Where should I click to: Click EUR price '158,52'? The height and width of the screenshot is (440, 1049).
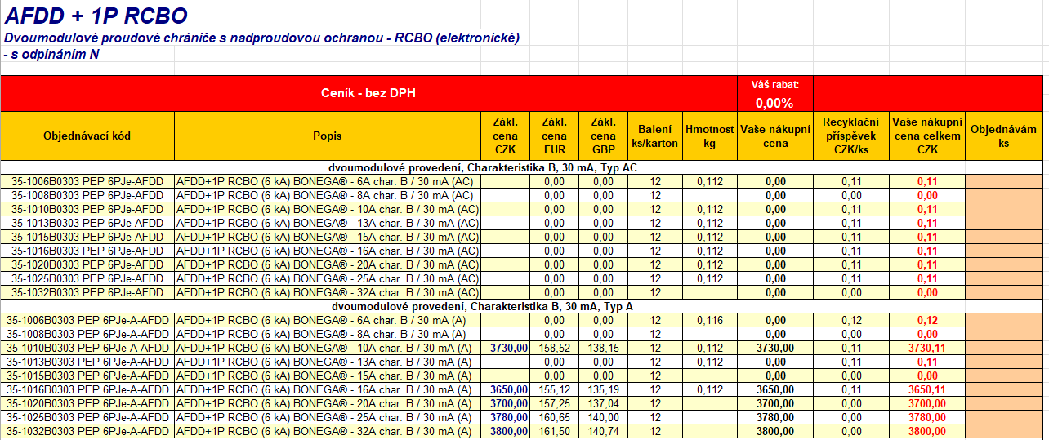point(554,348)
